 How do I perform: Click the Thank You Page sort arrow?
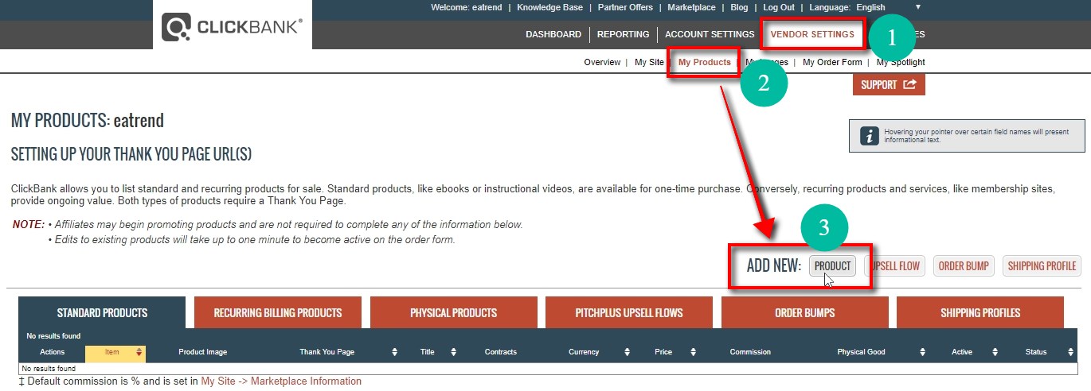point(394,352)
